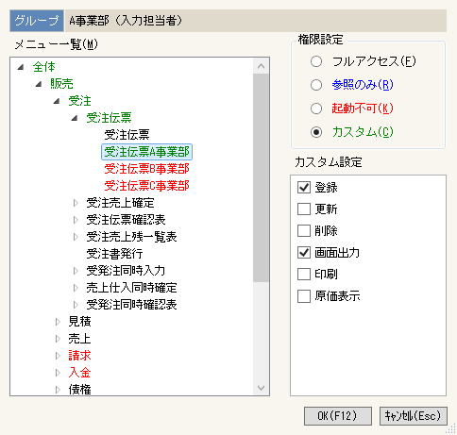Expand the 受注売上確定 node
The height and width of the screenshot is (435, 457).
coord(76,203)
